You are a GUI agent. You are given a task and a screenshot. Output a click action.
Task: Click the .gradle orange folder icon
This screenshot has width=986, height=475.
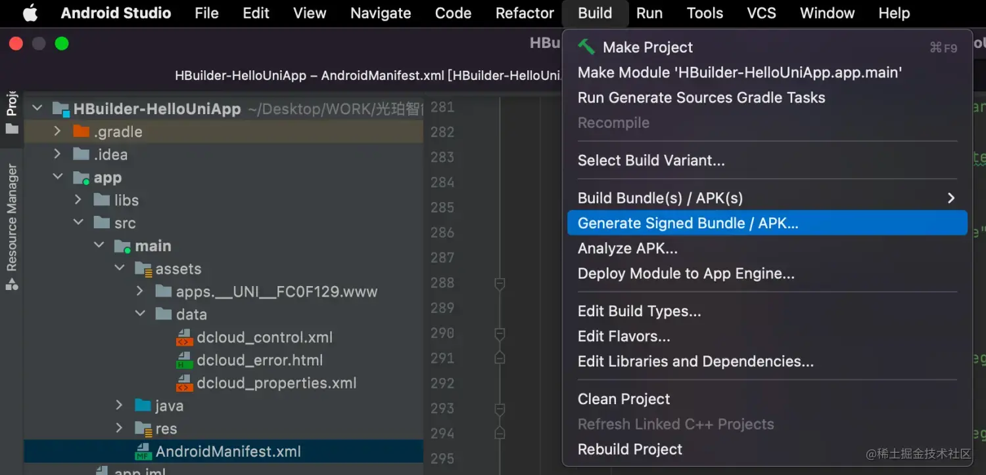click(x=82, y=132)
